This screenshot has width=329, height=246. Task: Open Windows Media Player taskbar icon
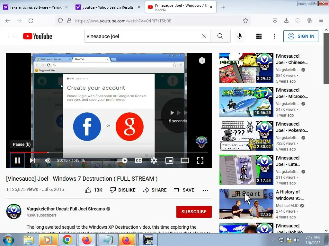click(x=48, y=240)
